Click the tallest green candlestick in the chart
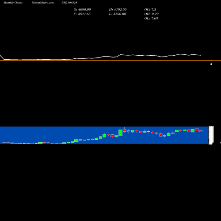Viewport: 221px width, 221px height. click(120, 133)
